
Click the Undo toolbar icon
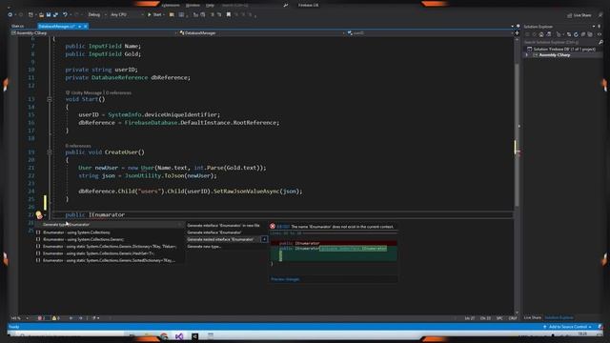[x=65, y=15]
